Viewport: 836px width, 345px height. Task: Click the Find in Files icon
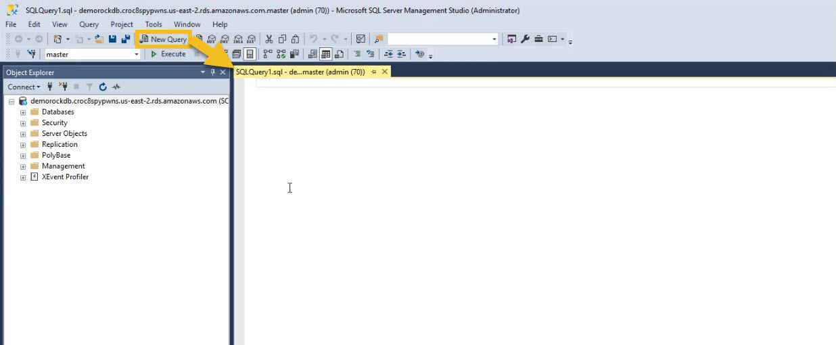tap(379, 39)
